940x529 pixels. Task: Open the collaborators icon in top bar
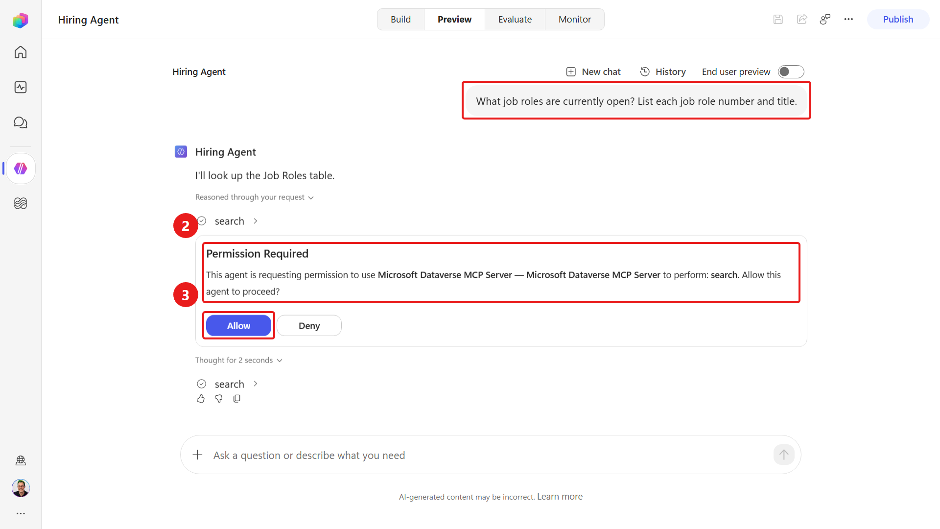tap(825, 20)
